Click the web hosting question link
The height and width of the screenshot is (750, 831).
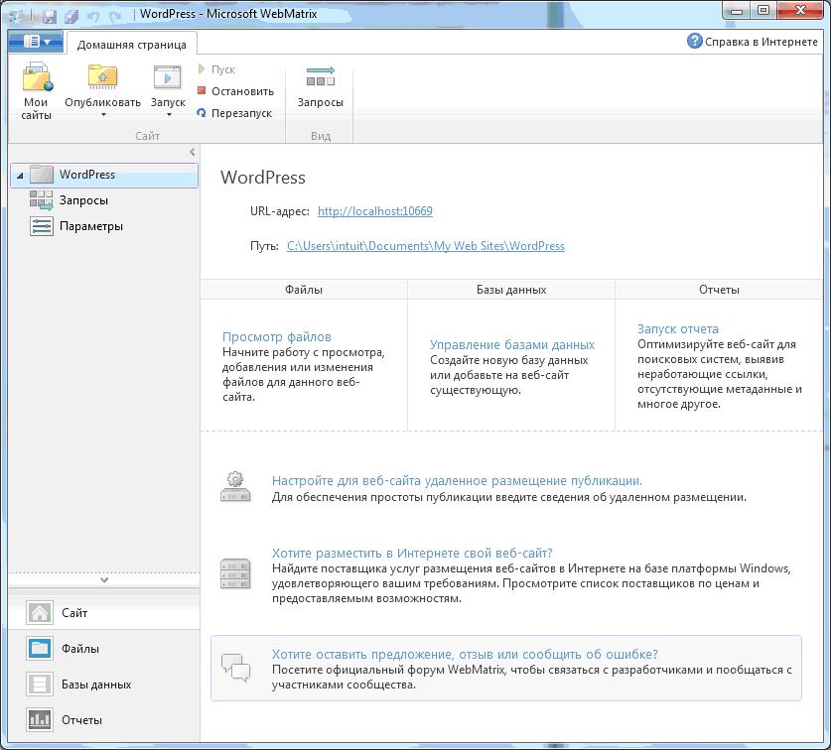(412, 553)
